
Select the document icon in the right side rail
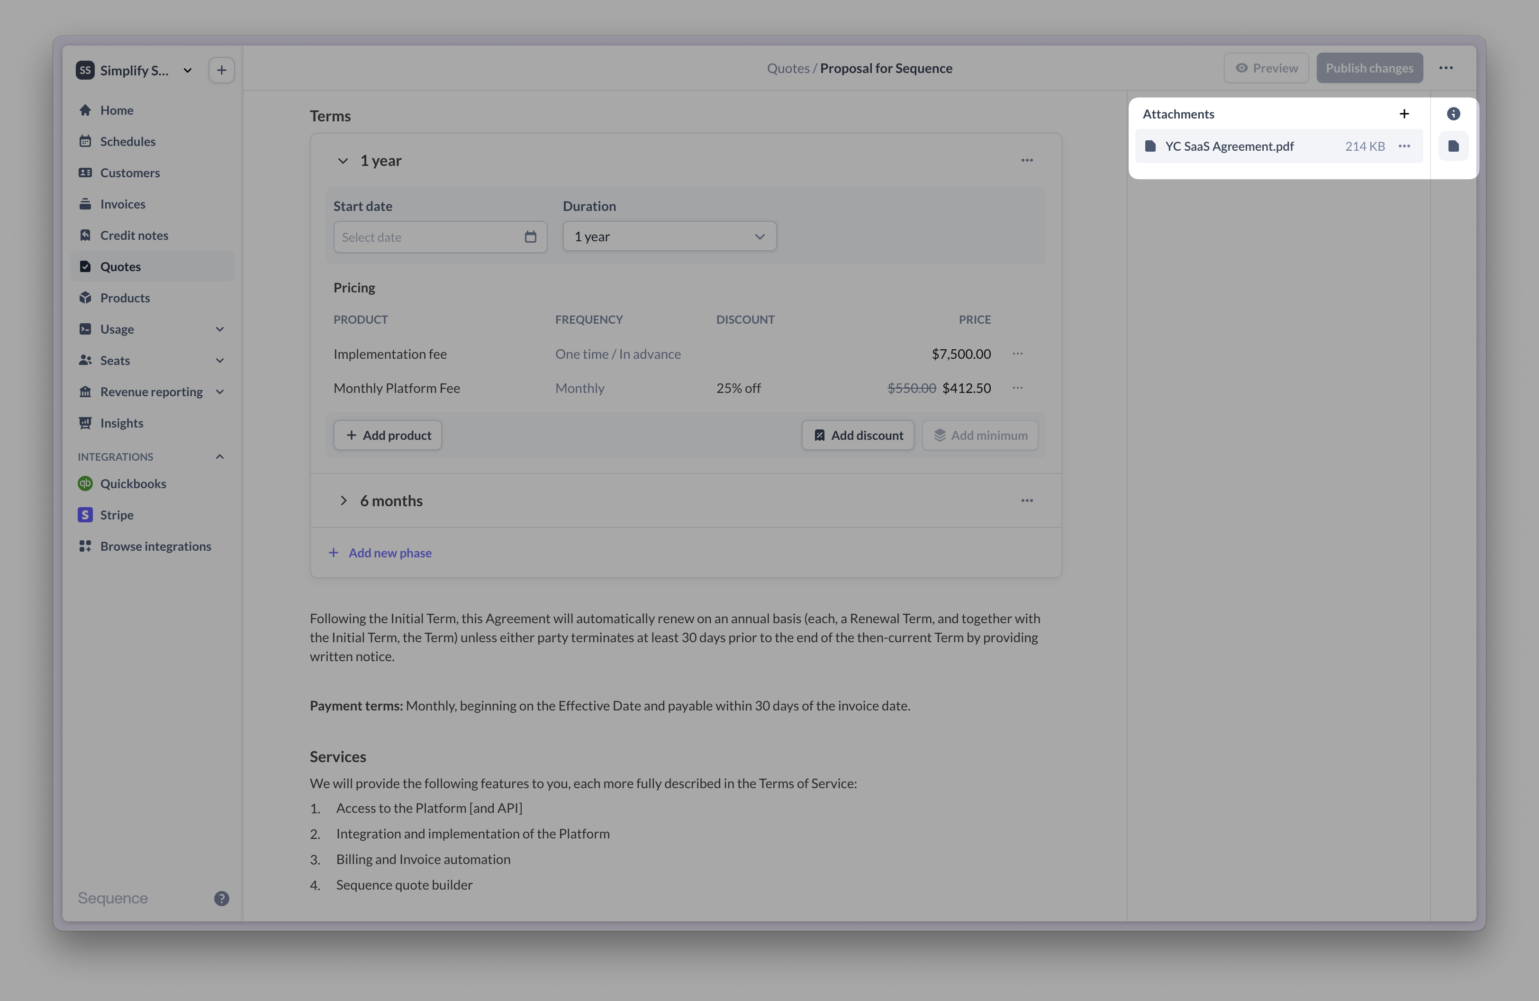point(1453,146)
